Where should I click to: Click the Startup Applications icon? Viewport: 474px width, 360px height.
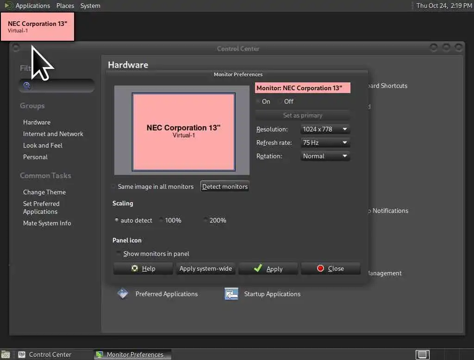[x=231, y=294]
